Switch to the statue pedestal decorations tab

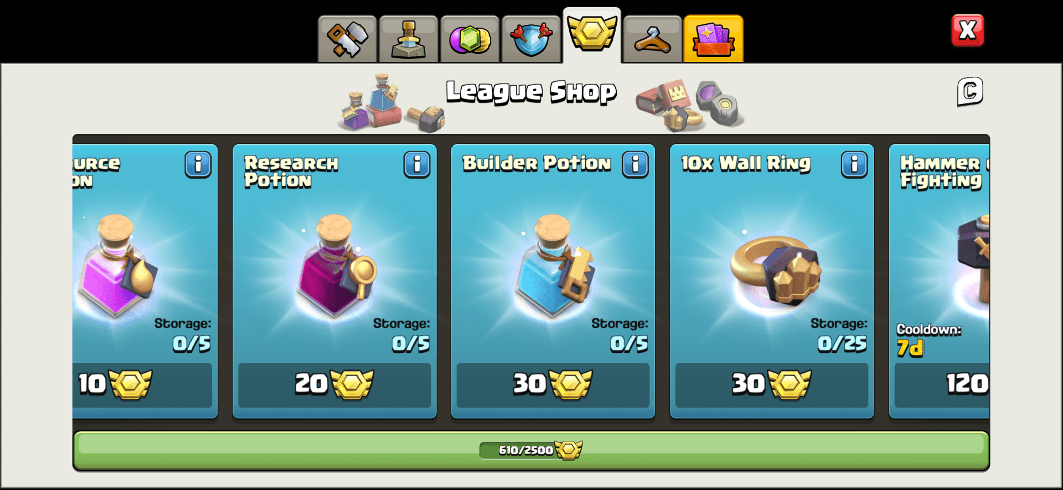[408, 39]
